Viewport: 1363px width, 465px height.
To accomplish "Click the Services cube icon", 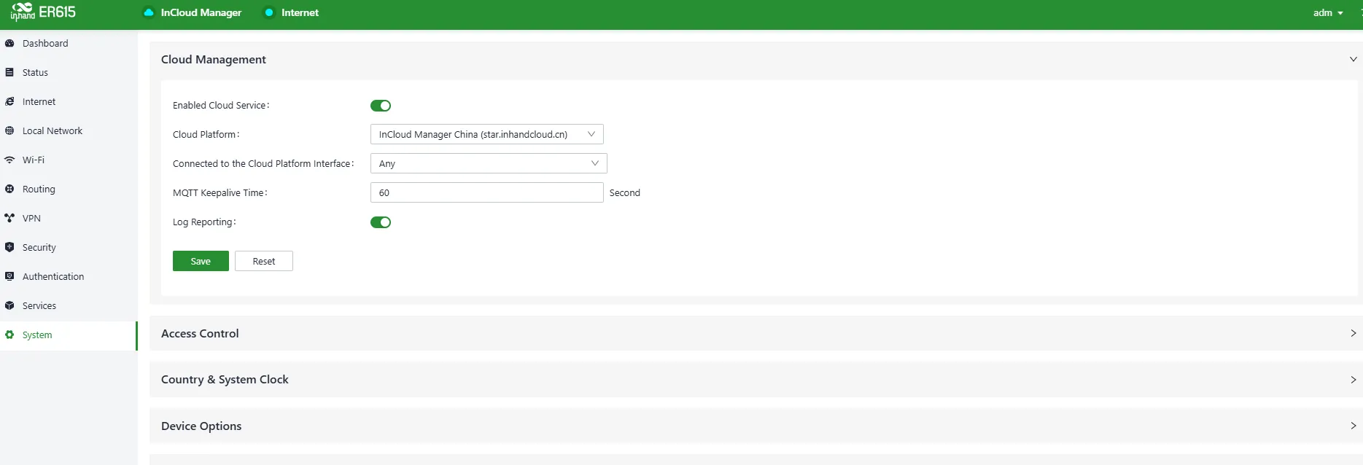I will tap(9, 305).
